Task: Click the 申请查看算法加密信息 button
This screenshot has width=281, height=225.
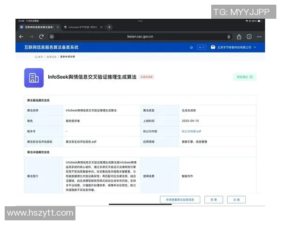Action: 180,200
